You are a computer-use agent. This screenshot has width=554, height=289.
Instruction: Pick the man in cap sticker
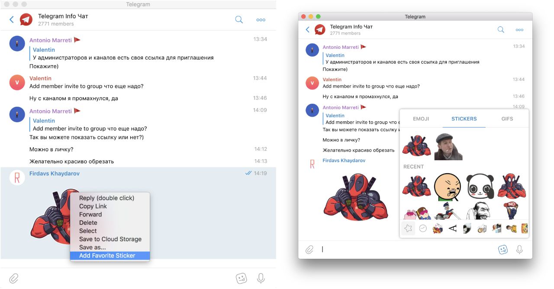click(448, 147)
